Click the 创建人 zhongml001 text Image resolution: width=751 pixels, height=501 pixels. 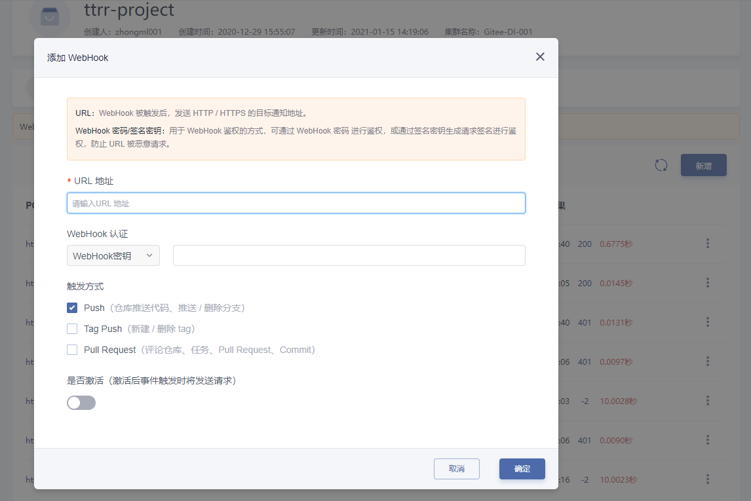click(x=123, y=32)
